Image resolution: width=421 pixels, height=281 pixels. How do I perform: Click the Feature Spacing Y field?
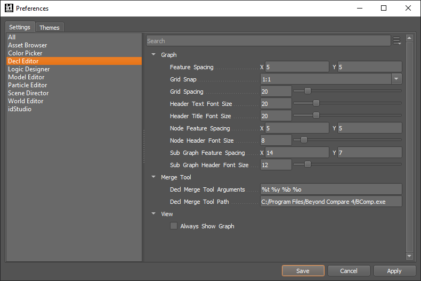370,67
